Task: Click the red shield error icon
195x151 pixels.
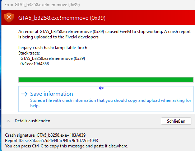Action: pos(9,18)
